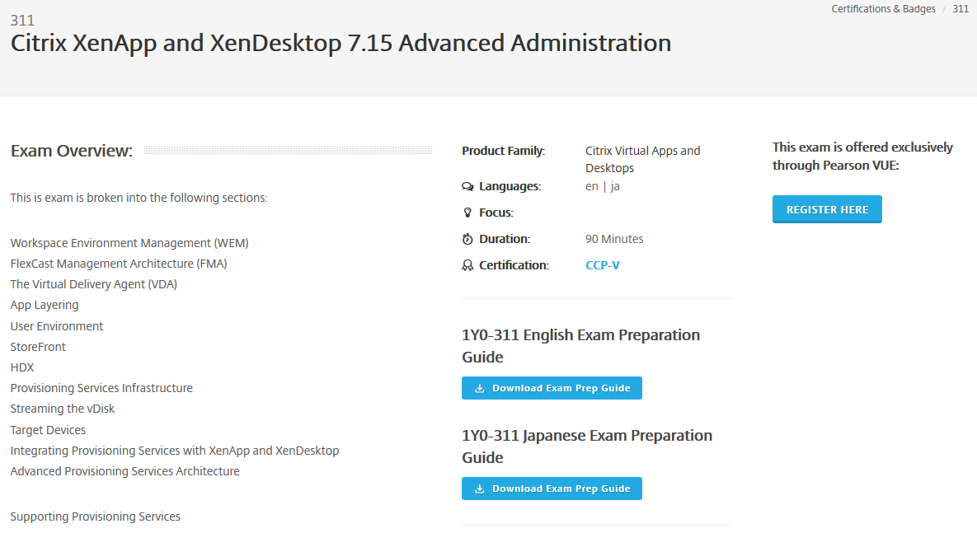Click the User Environment section line
The width and height of the screenshot is (977, 533).
[57, 326]
